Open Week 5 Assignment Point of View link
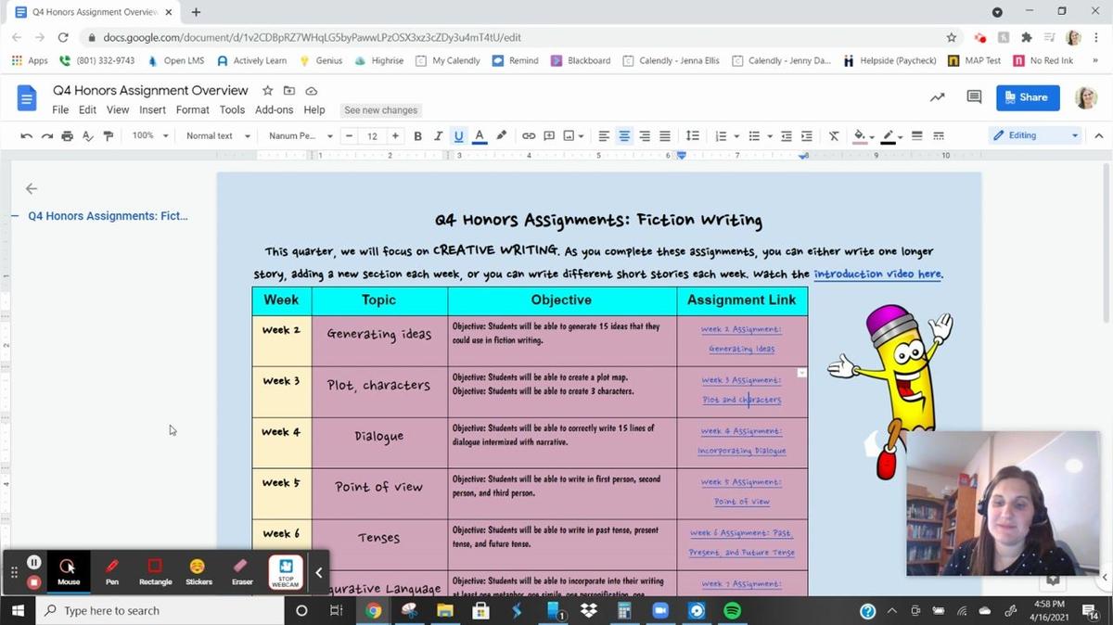The width and height of the screenshot is (1113, 625). click(x=741, y=491)
